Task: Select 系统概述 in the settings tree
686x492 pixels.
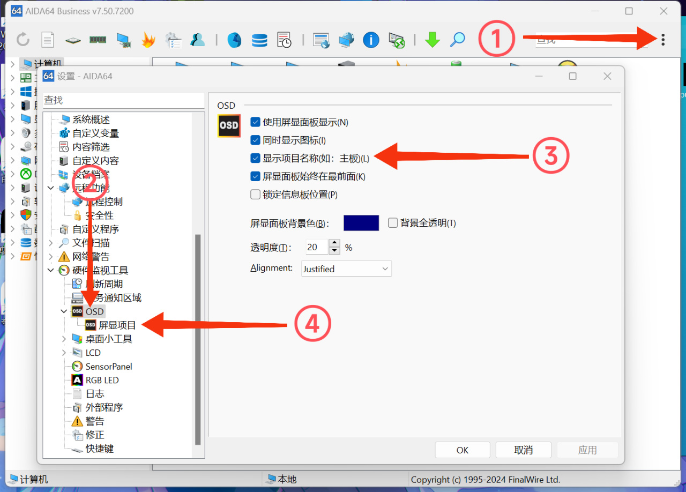Action: pyautogui.click(x=91, y=120)
